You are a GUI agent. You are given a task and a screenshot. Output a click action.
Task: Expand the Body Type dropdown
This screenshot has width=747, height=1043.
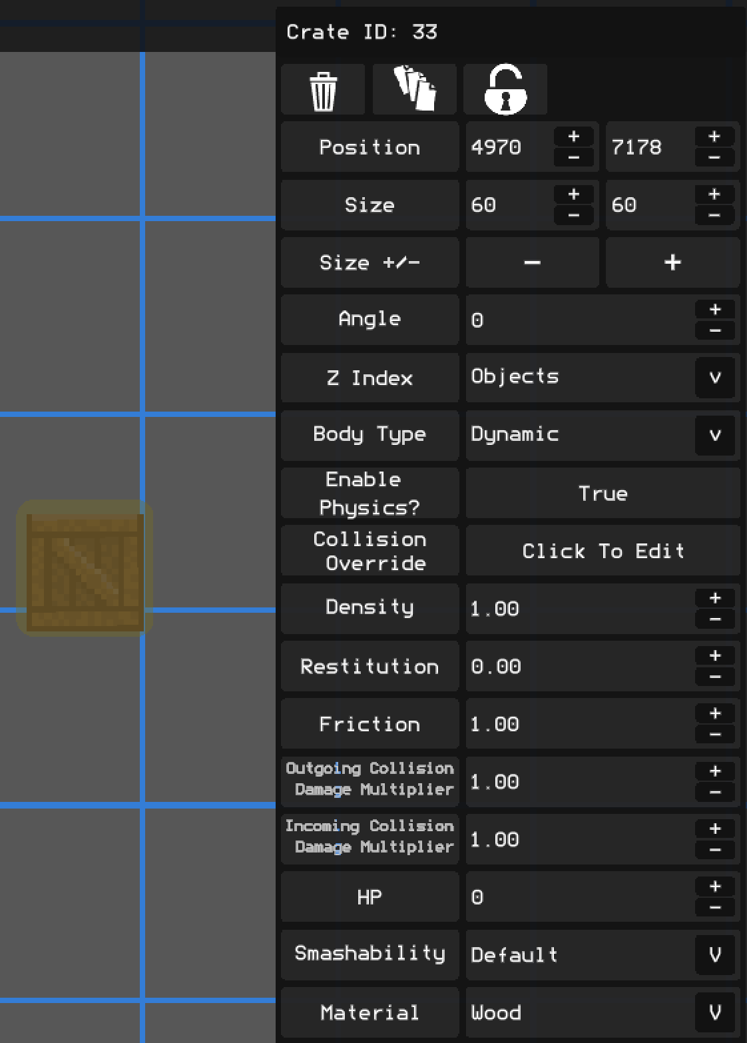(x=715, y=435)
